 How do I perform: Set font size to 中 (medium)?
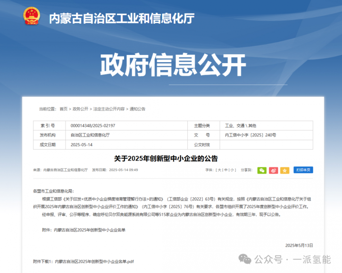226,170
